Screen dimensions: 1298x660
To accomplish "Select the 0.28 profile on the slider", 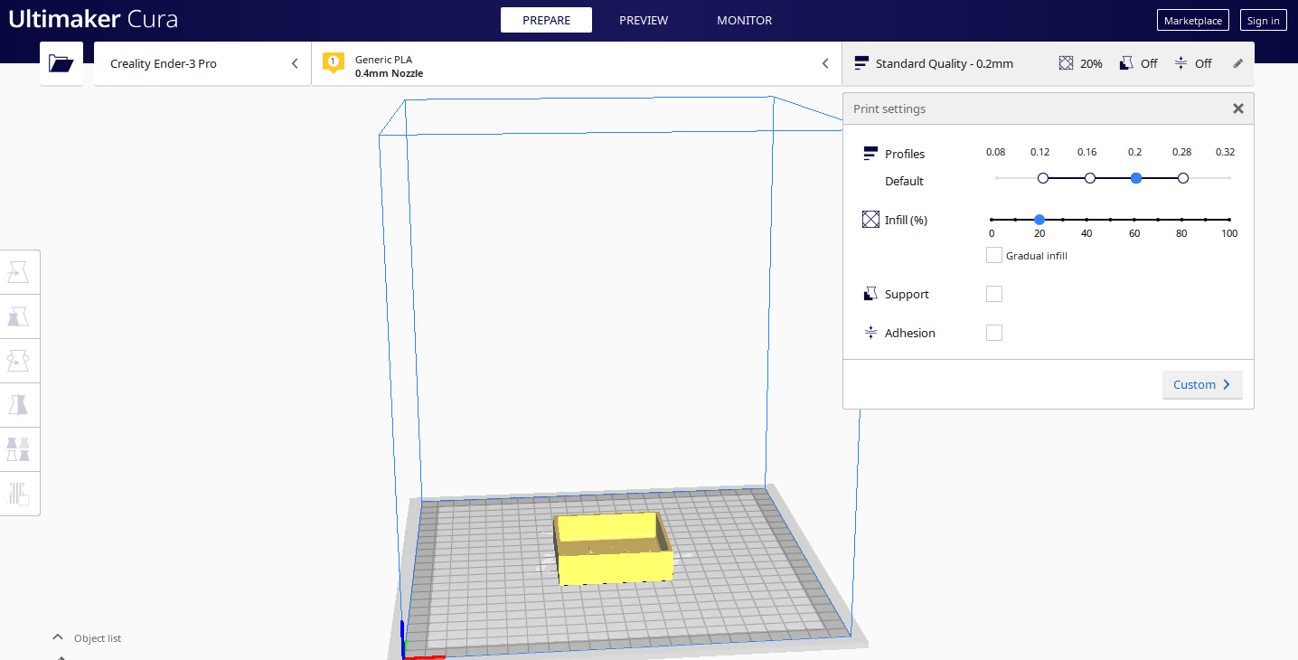I will tap(1183, 178).
